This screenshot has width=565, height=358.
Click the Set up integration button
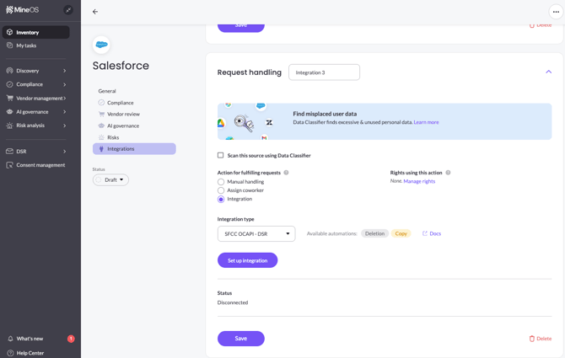click(247, 260)
